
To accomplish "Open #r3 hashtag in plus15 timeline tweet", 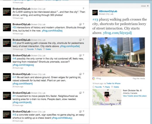I will coord(14,43).
